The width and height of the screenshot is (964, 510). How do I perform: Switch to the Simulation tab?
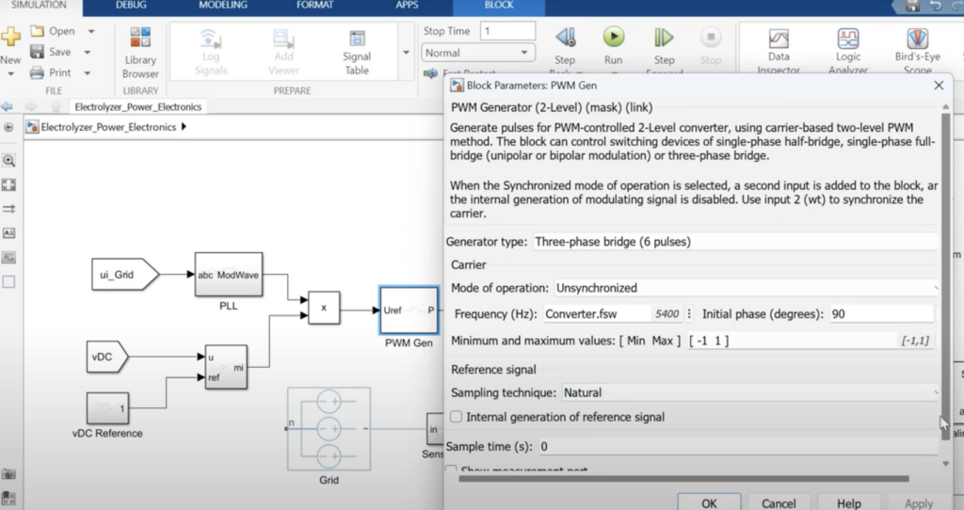pos(38,5)
